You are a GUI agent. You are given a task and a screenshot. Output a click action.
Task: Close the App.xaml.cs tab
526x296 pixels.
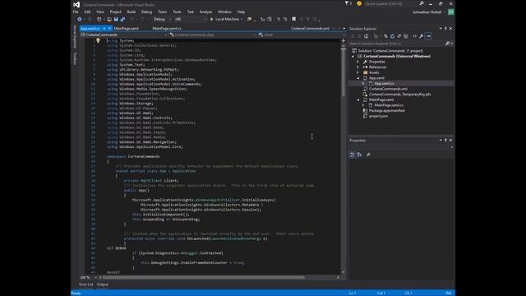tap(109, 29)
